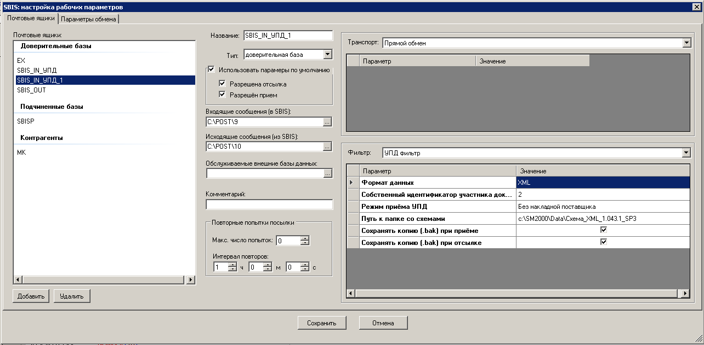
Task: Browse folder for Исходящие сообщения
Action: click(327, 147)
